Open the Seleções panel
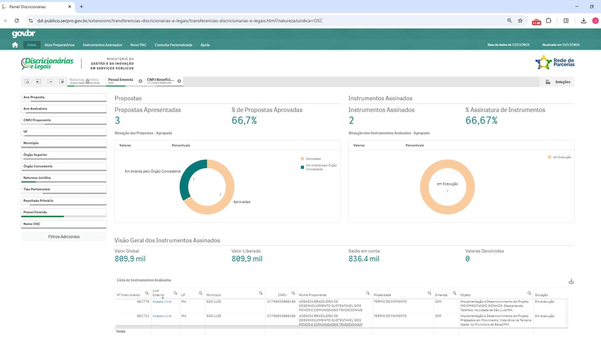 click(558, 82)
